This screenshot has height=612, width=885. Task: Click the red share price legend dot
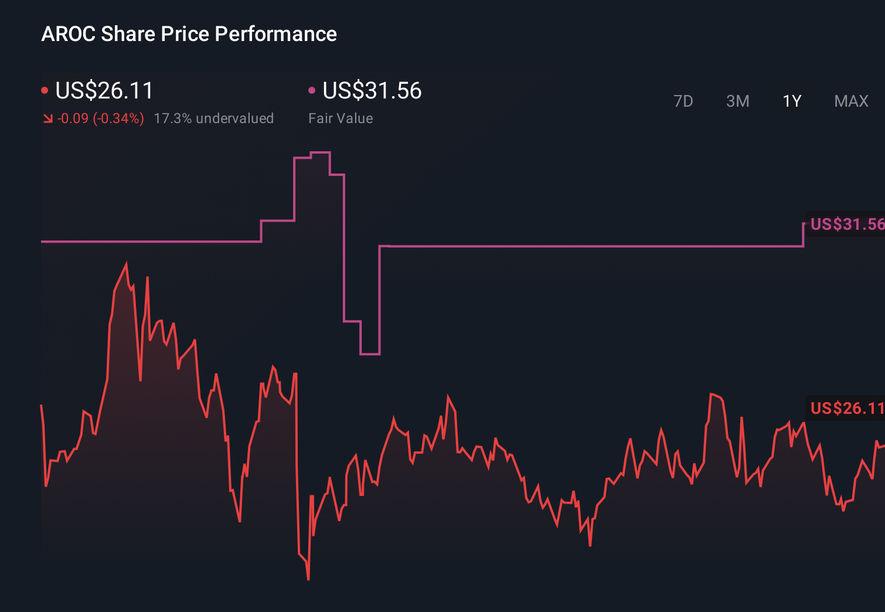click(x=45, y=90)
